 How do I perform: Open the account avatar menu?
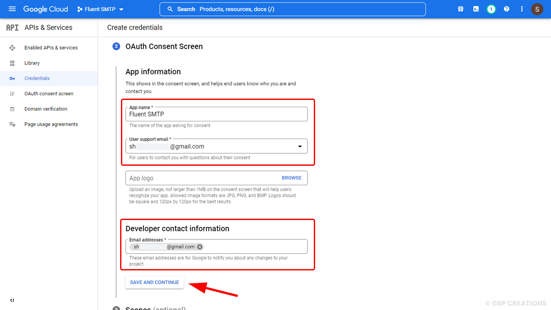click(x=537, y=9)
